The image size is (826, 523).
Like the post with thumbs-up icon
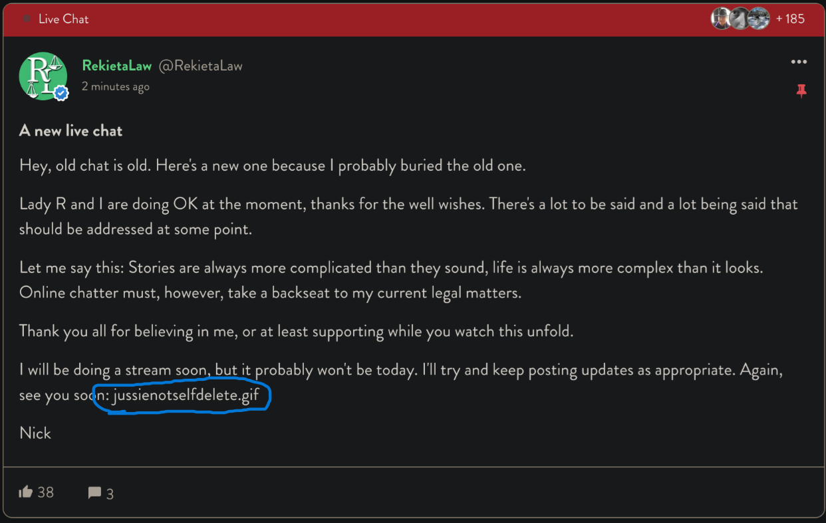[26, 492]
